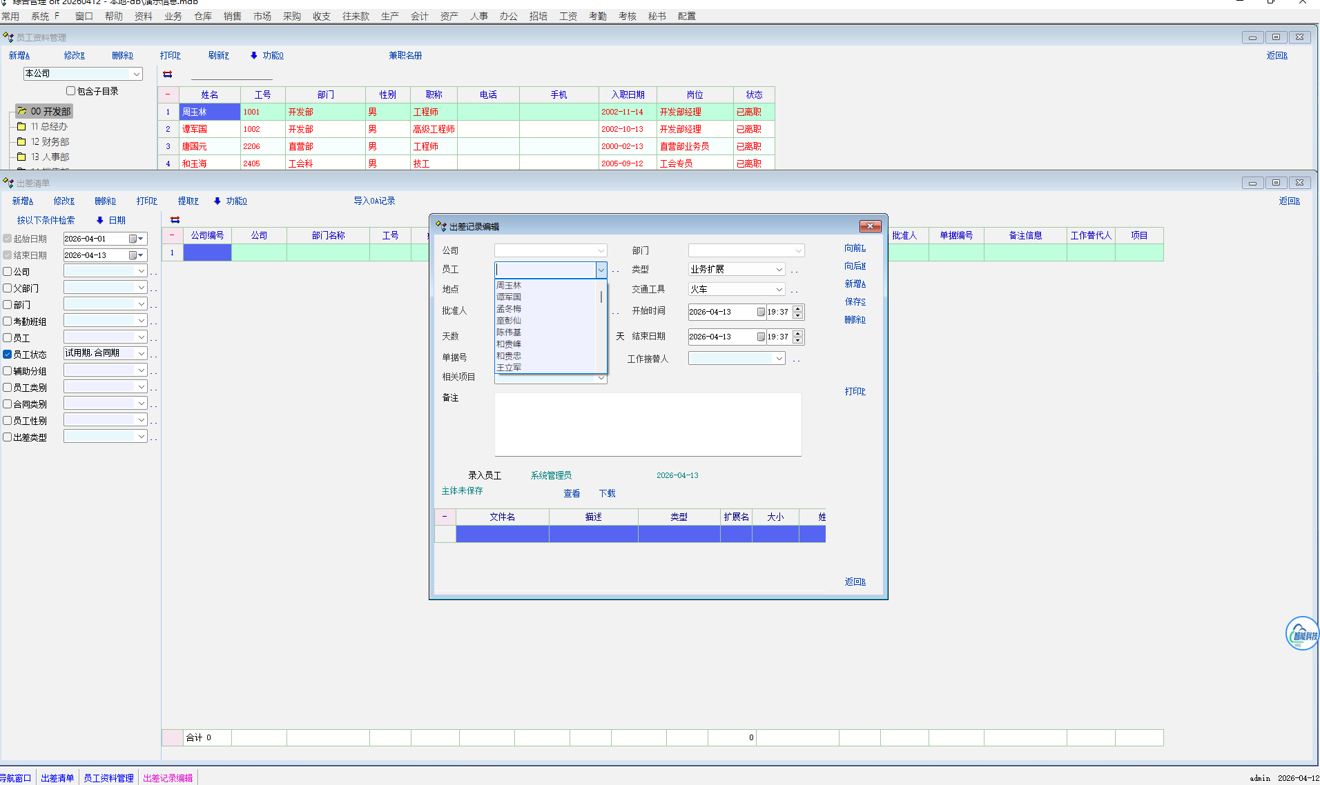Open calendar picker for 开始时间 field
This screenshot has height=785, width=1320.
[x=760, y=312]
